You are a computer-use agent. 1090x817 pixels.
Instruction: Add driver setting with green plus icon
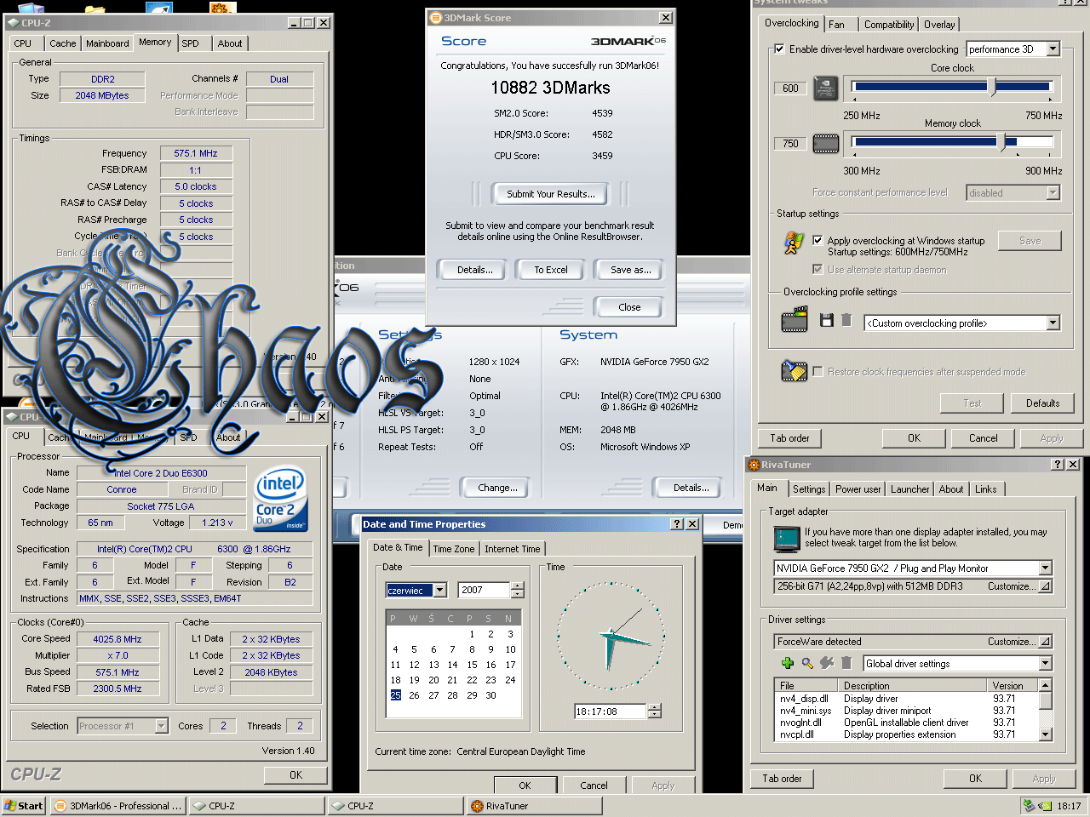(x=788, y=663)
